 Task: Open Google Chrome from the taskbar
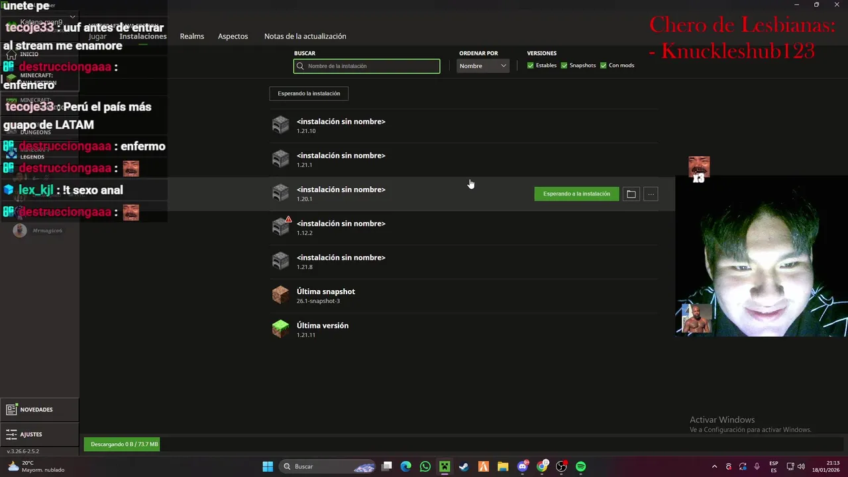(542, 466)
